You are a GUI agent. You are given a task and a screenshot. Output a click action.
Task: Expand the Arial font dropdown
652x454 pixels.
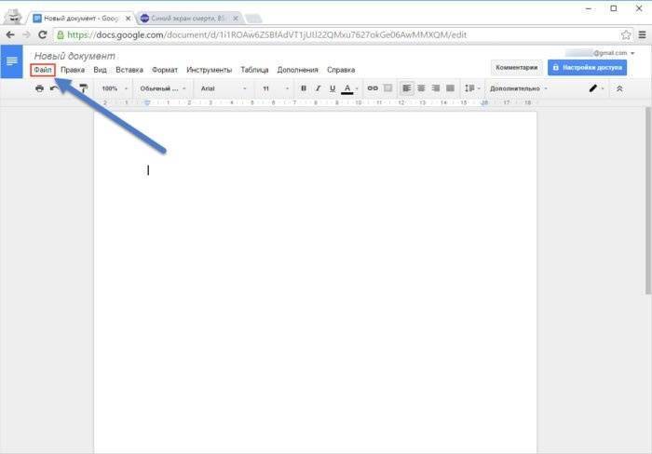pyautogui.click(x=224, y=88)
